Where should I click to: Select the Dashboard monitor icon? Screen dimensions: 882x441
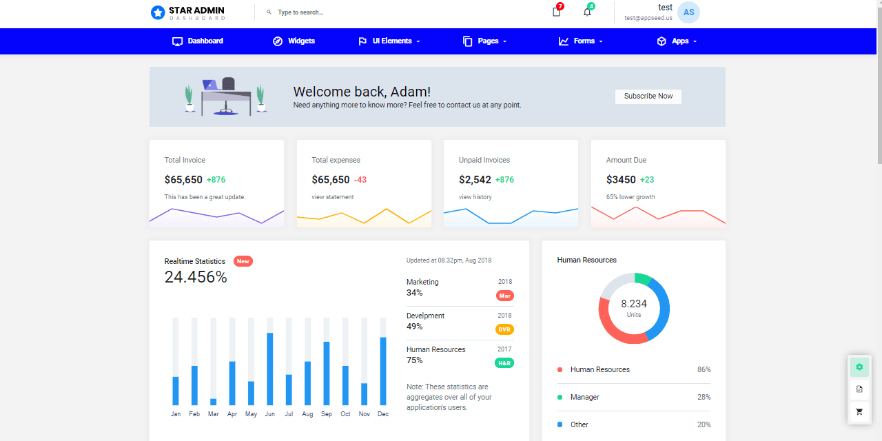177,41
